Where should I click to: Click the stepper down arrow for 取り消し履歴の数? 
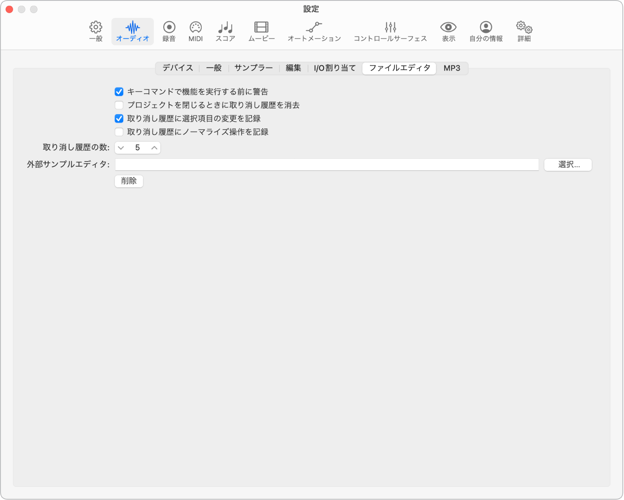[121, 147]
